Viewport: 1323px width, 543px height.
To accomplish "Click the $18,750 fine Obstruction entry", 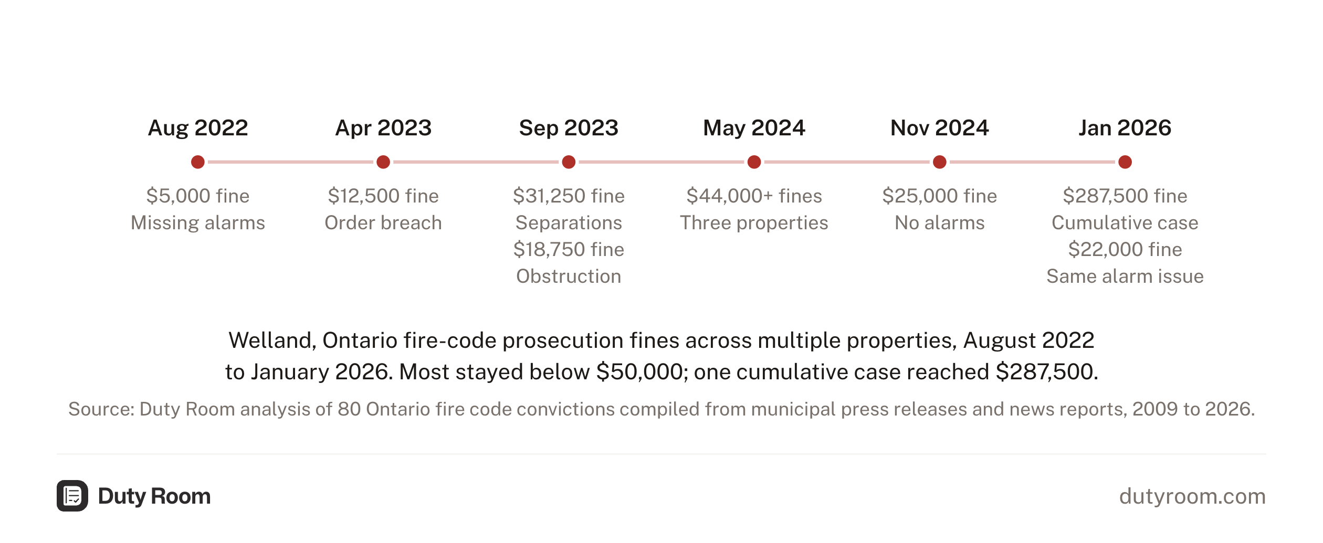I will click(x=569, y=263).
